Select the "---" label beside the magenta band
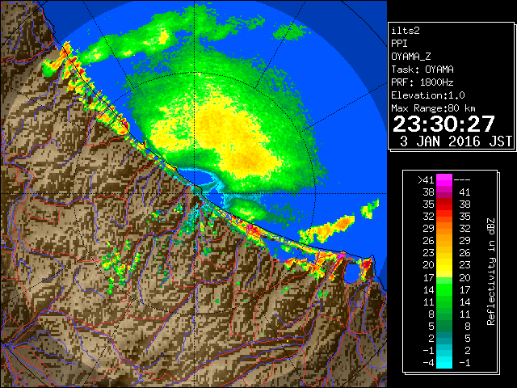Image resolution: width=517 pixels, height=388 pixels. click(462, 180)
